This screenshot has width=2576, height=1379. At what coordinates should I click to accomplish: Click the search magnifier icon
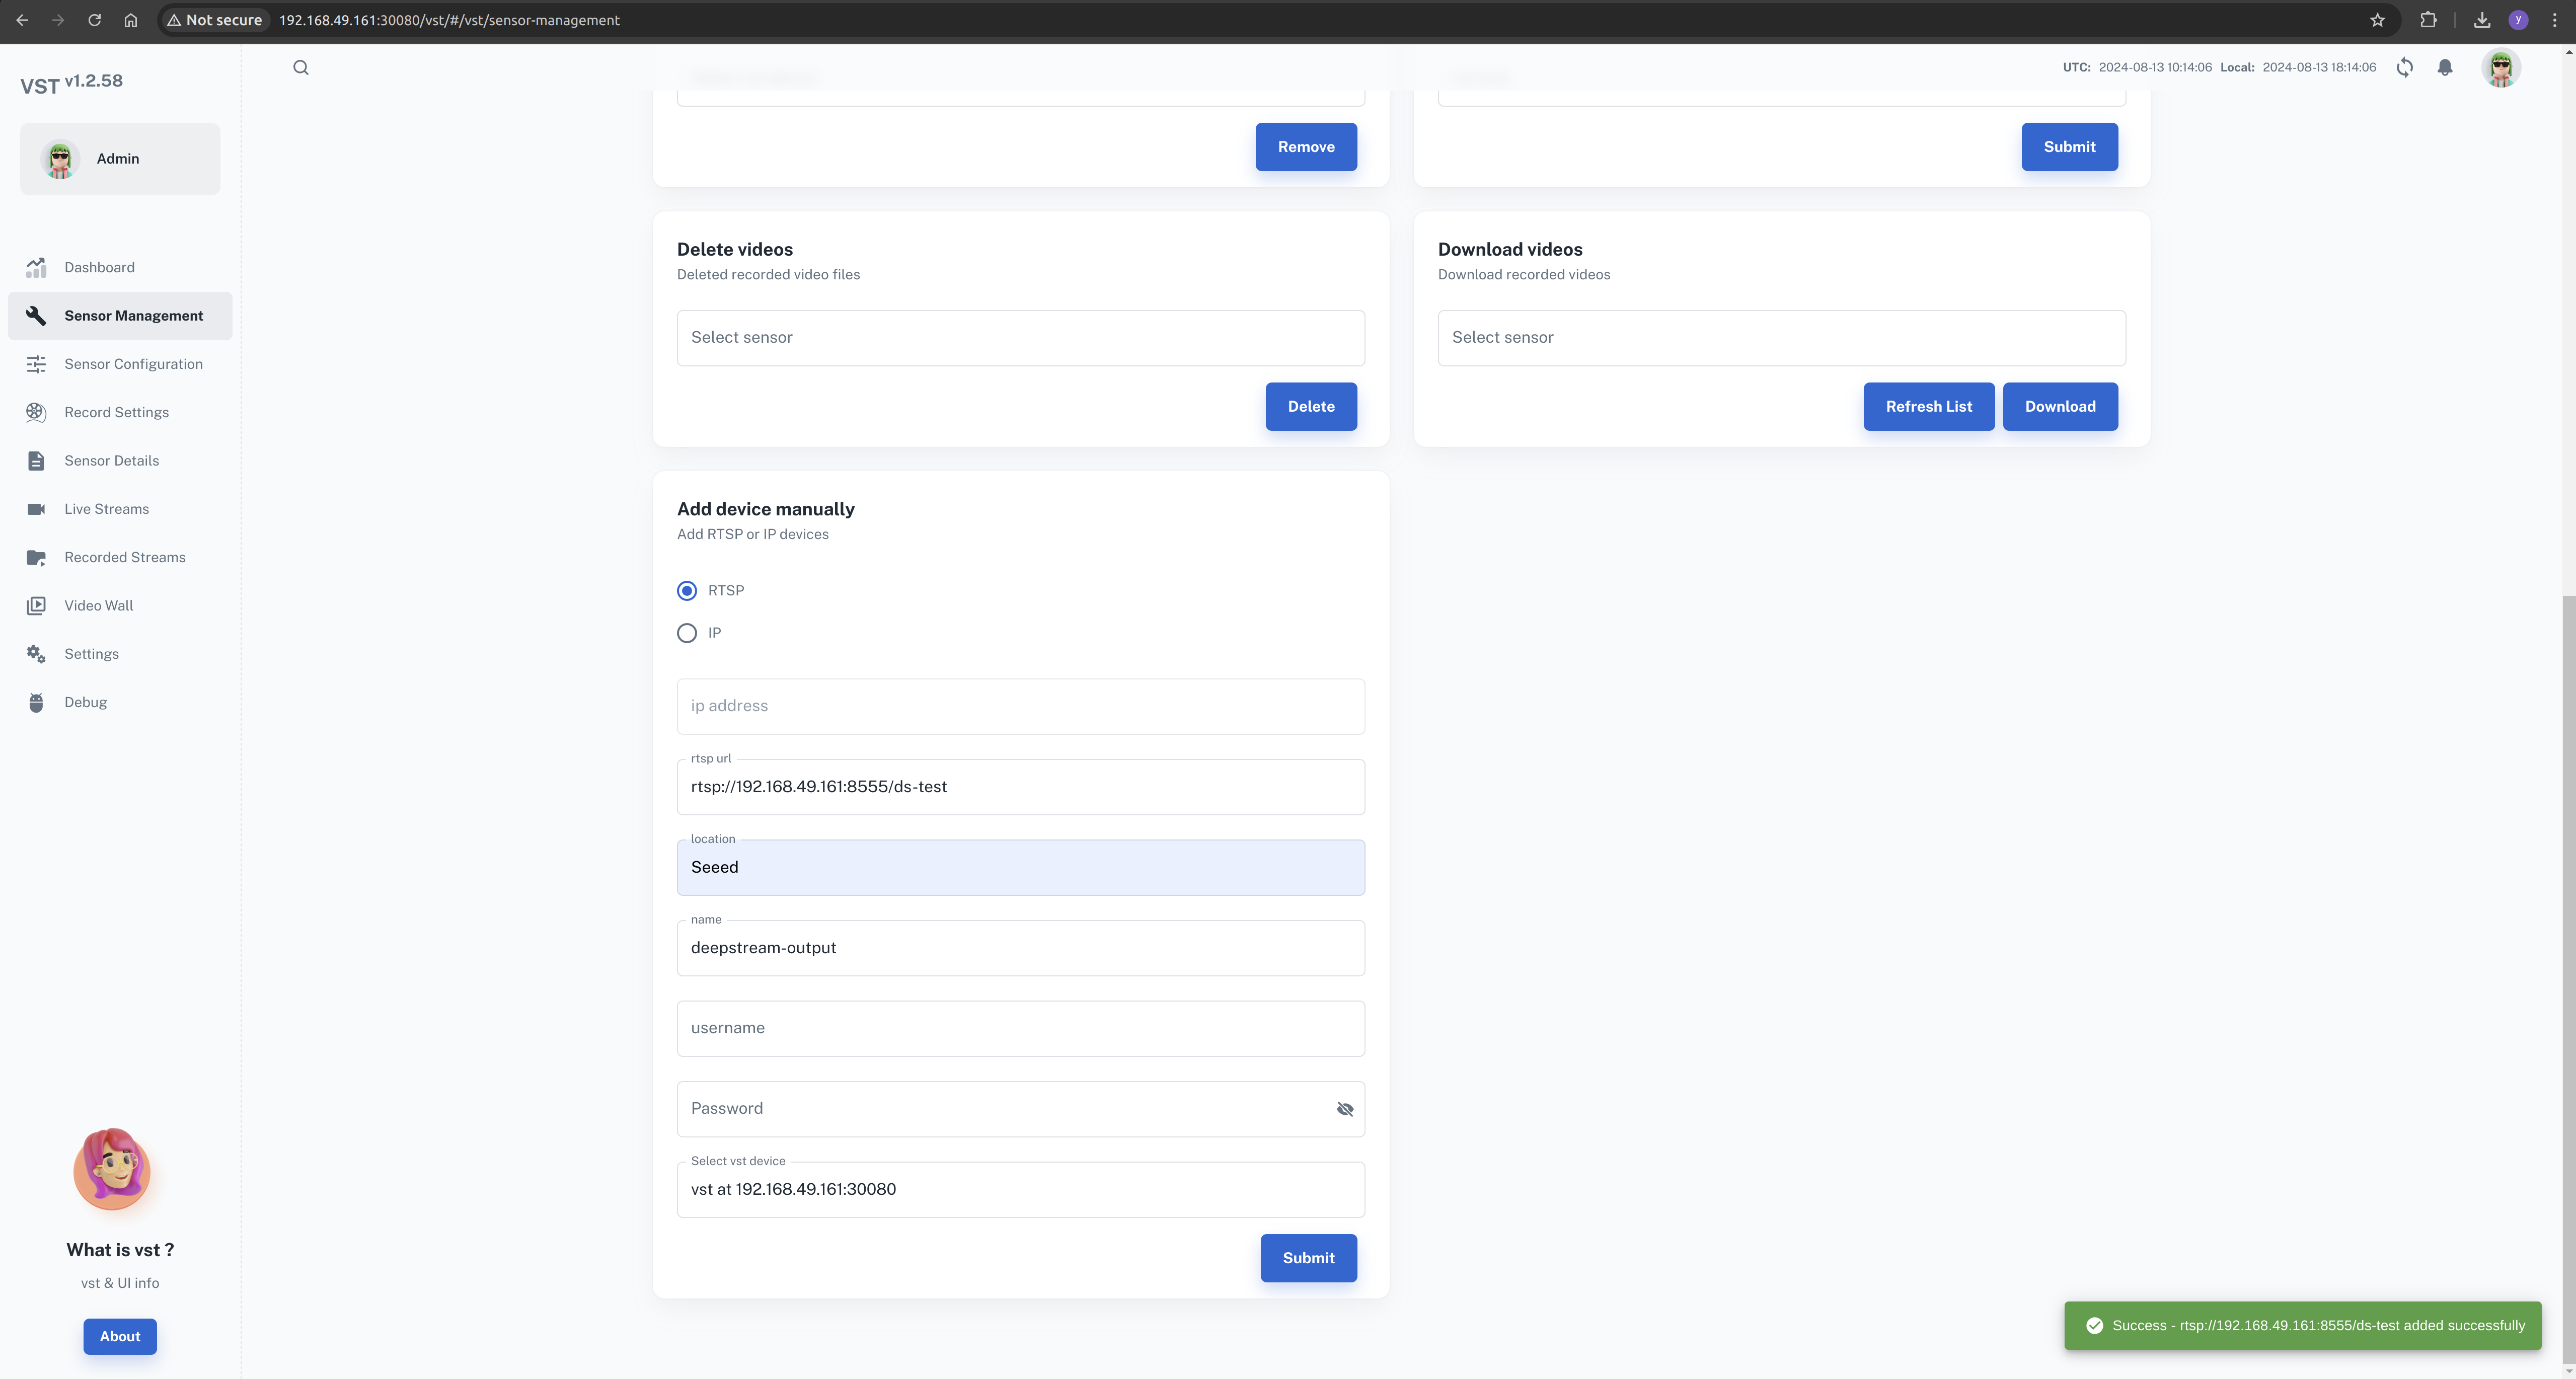point(301,68)
